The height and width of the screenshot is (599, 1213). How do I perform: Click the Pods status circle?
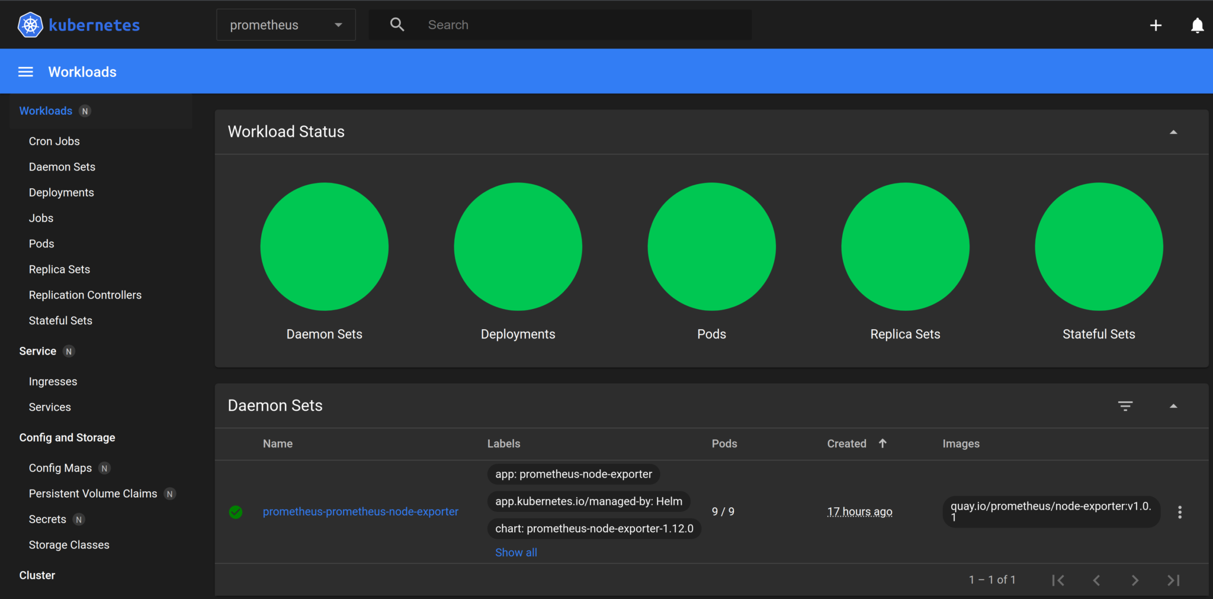tap(712, 246)
